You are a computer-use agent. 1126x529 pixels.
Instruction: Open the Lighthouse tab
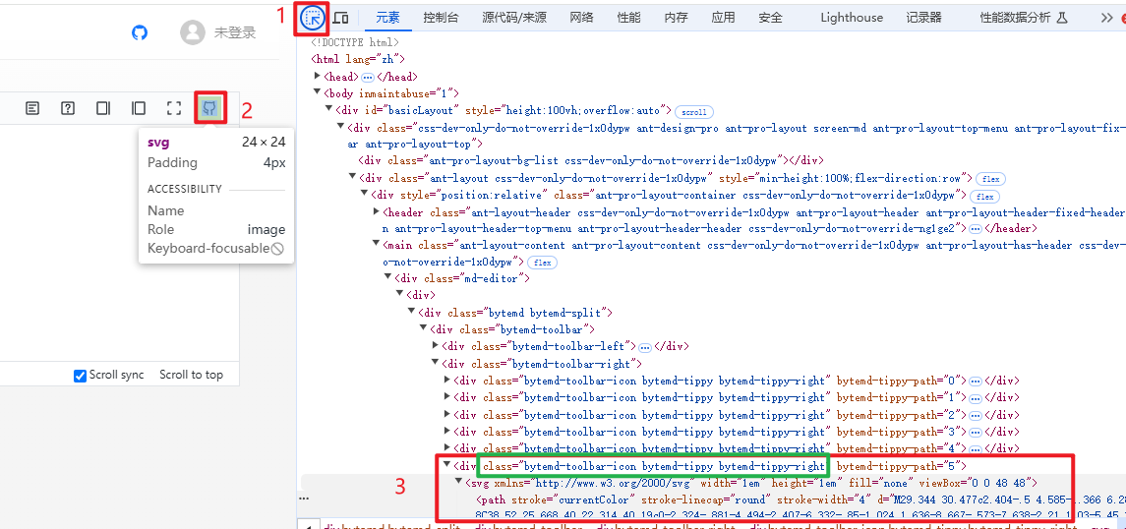coord(852,18)
